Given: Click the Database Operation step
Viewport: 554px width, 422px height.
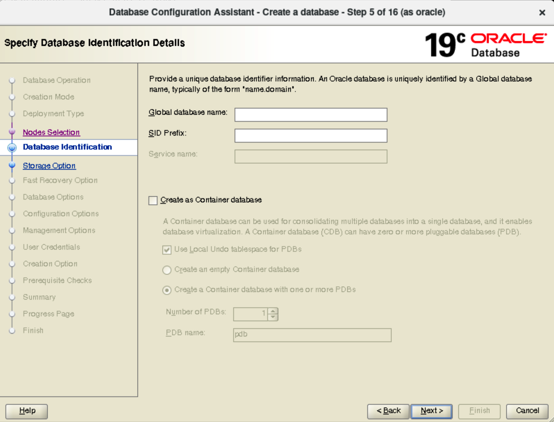Looking at the screenshot, I should click(x=57, y=80).
